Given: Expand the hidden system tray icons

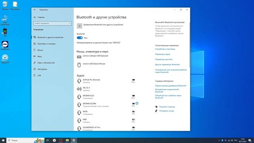Looking at the screenshot, I should tap(219, 140).
